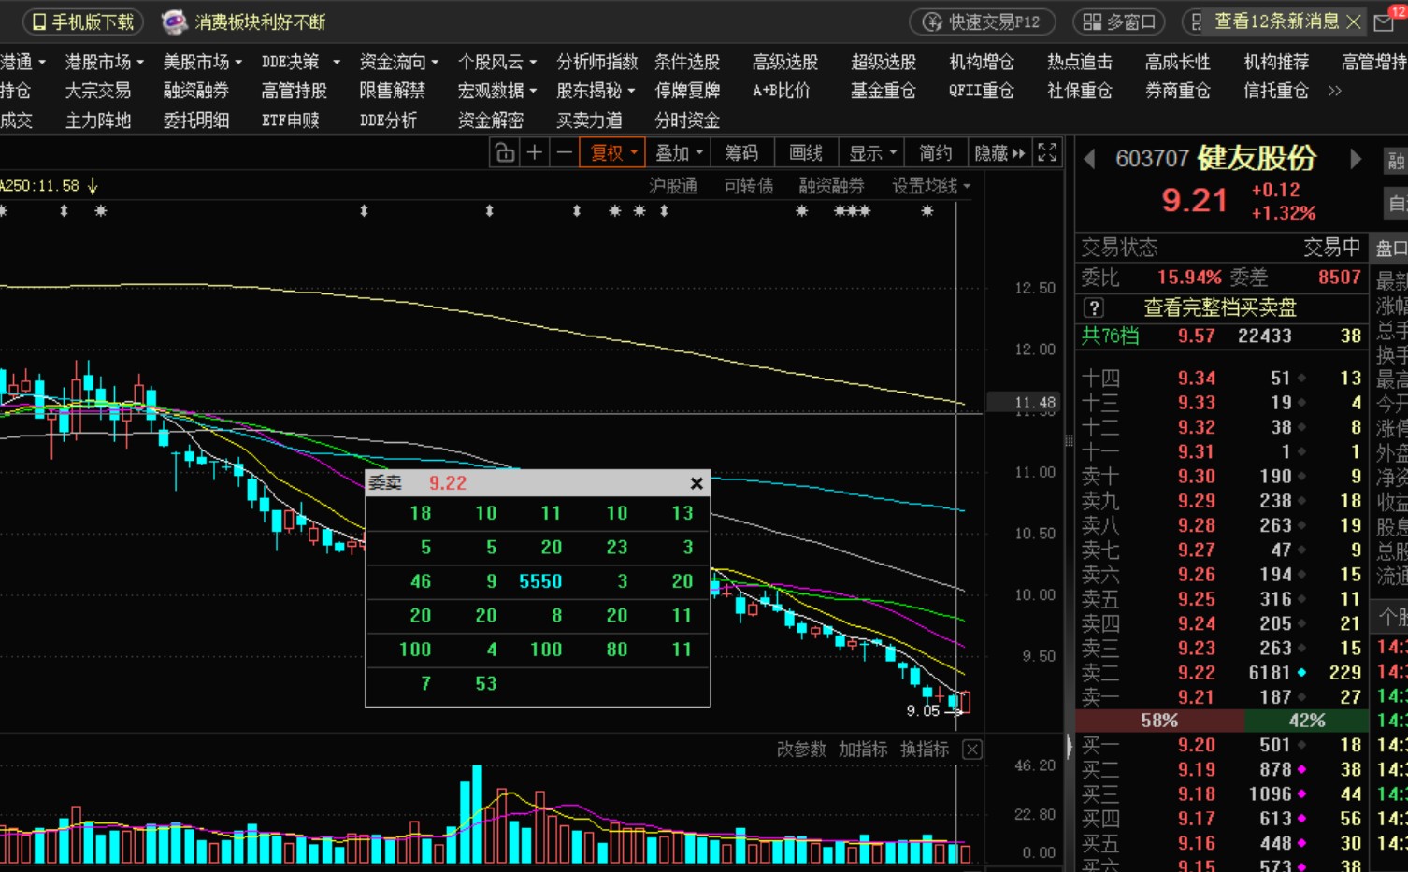Click 查看完整档买卖盘 link
1408x872 pixels.
(1220, 307)
